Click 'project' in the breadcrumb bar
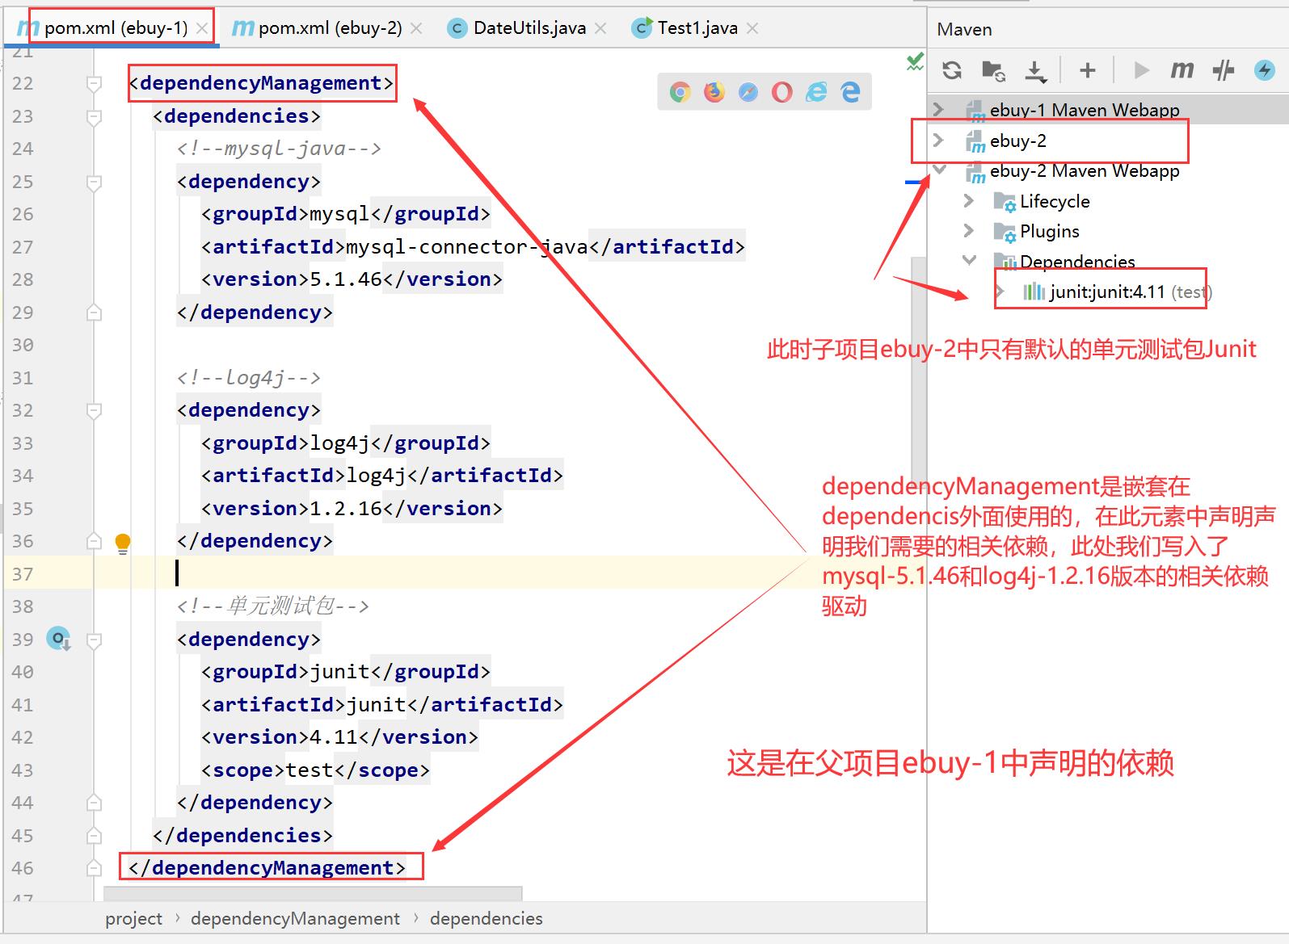Image resolution: width=1289 pixels, height=944 pixels. 133,918
